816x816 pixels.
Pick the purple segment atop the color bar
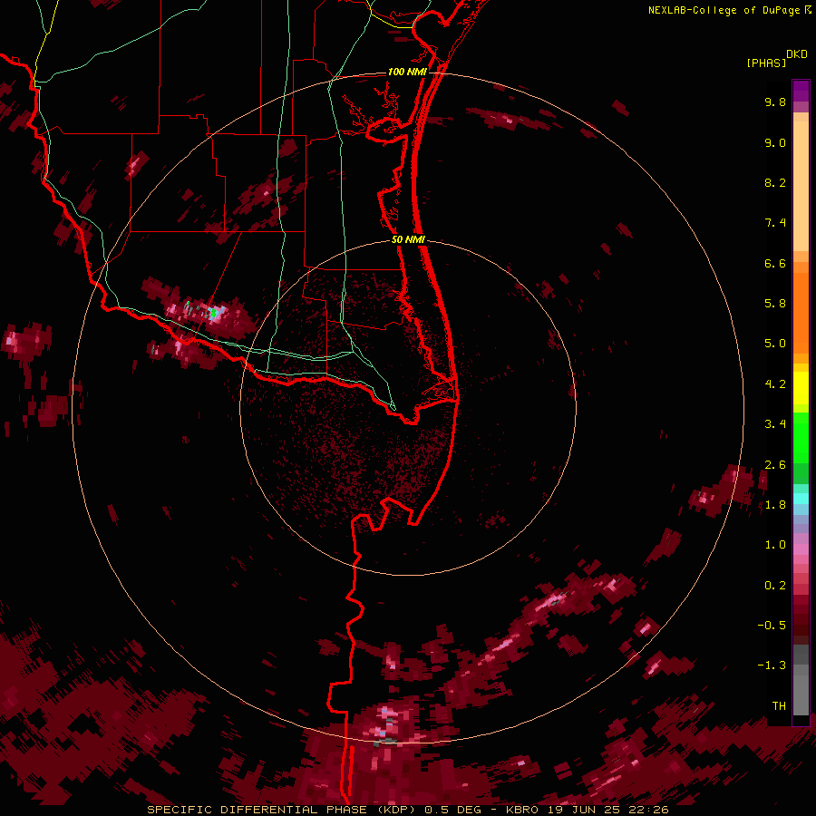[x=801, y=91]
